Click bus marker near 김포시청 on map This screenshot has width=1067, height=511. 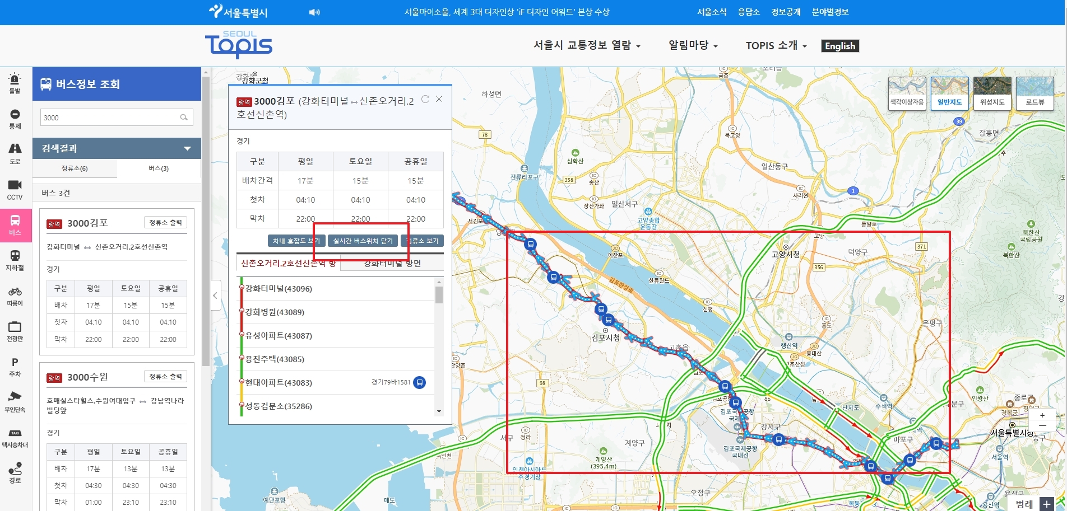[609, 320]
